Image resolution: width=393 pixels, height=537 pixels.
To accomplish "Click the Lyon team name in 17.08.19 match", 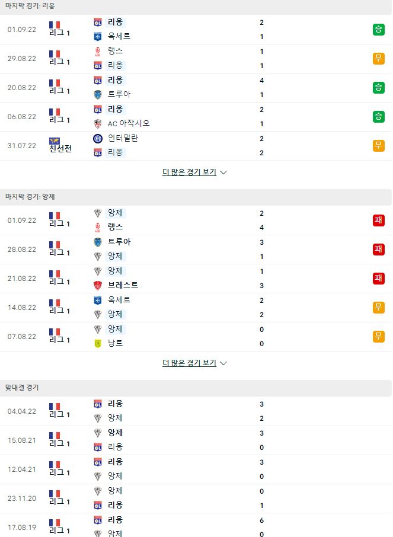I will [x=115, y=520].
